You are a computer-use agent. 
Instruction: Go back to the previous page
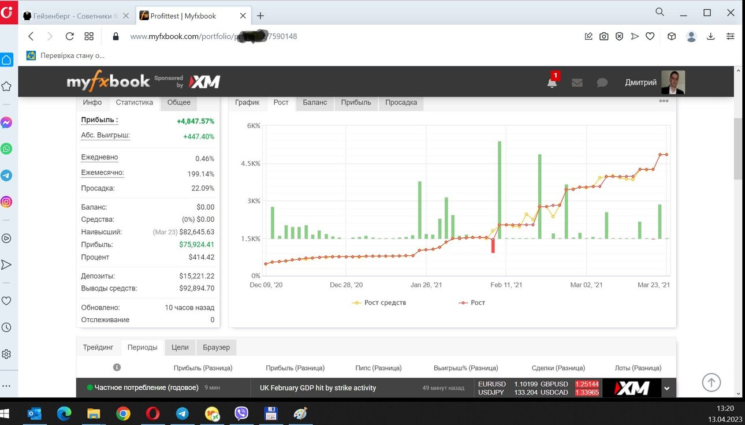click(31, 36)
